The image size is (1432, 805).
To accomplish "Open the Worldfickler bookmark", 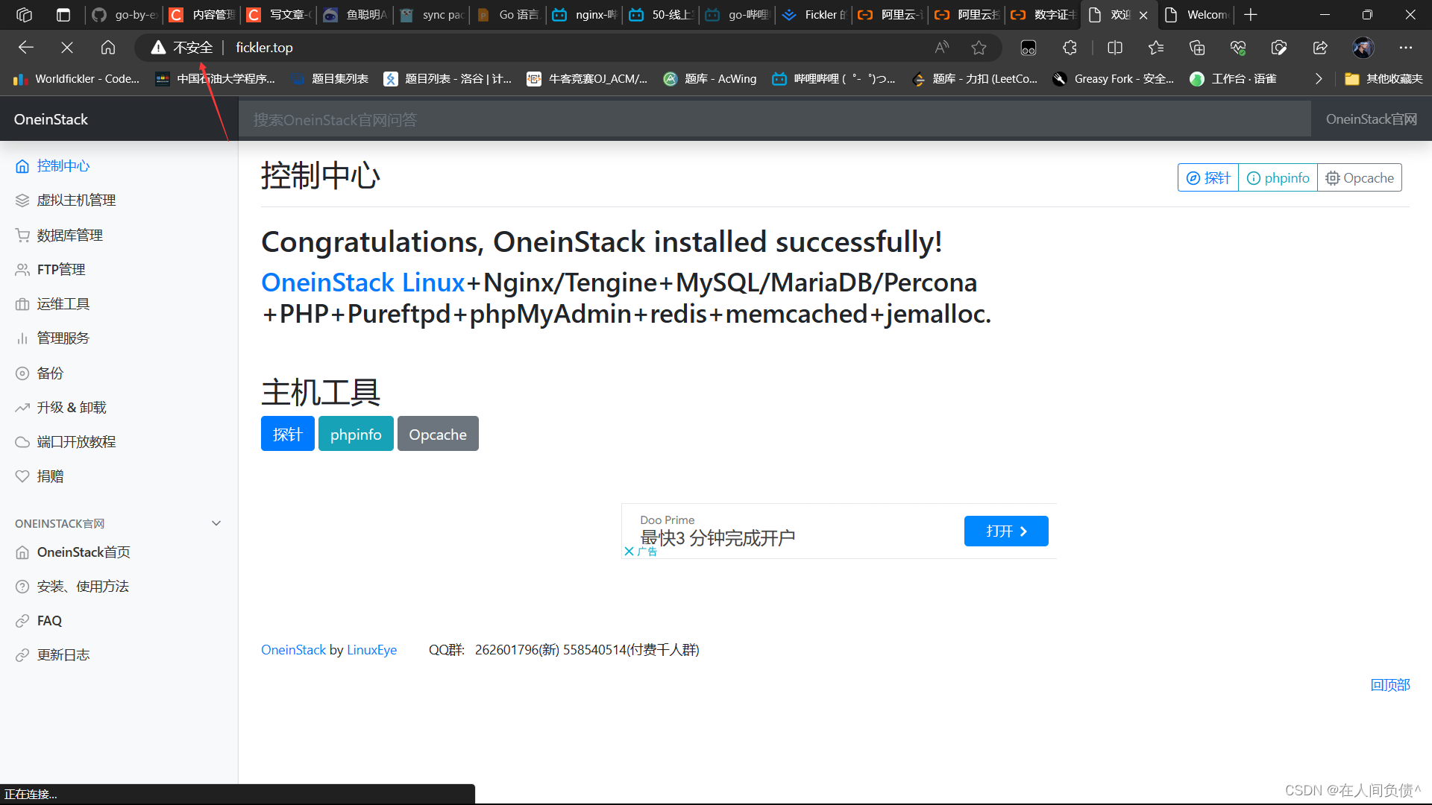I will (x=77, y=79).
